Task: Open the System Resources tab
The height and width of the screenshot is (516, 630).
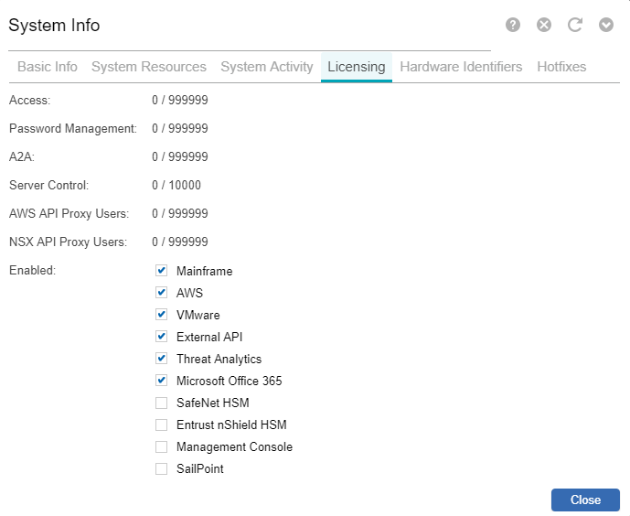Action: (x=149, y=67)
